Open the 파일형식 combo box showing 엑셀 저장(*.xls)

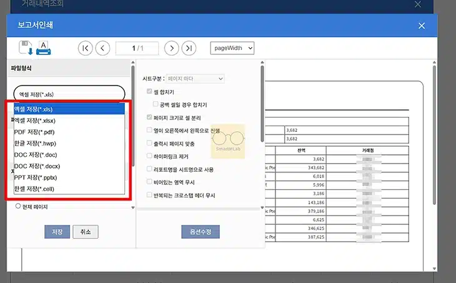(69, 94)
